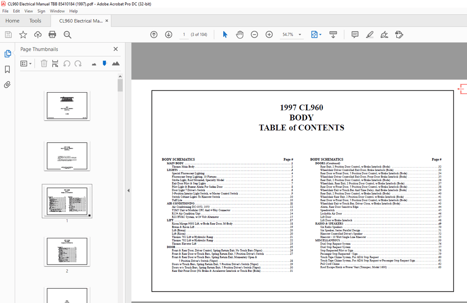This screenshot has height=303, width=467.
Task: Add a sticky note comment
Action: click(x=354, y=34)
